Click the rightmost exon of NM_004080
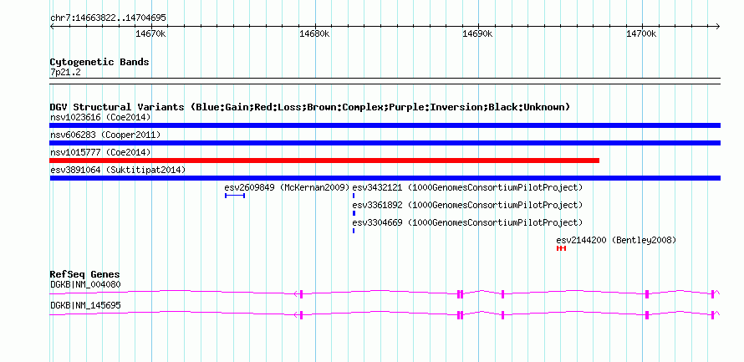The height and width of the screenshot is (362, 744). click(713, 294)
